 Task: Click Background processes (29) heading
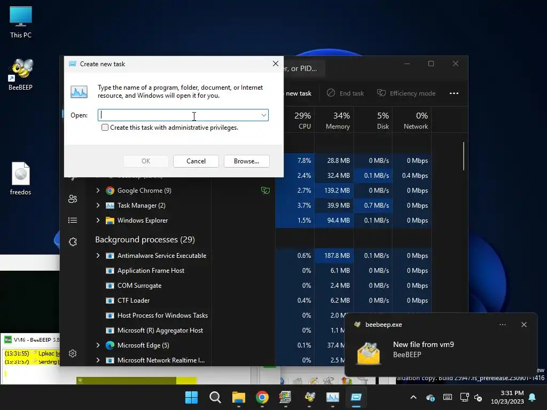click(x=145, y=240)
